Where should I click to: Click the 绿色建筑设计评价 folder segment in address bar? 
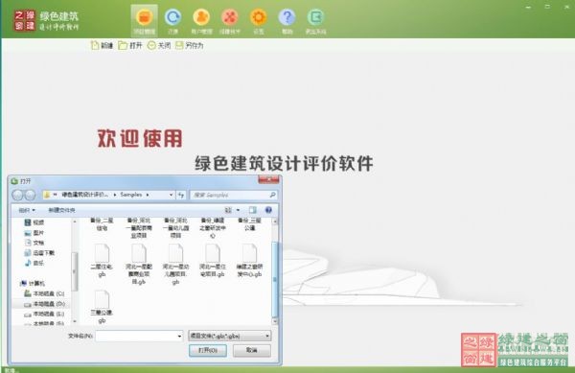pyautogui.click(x=84, y=195)
